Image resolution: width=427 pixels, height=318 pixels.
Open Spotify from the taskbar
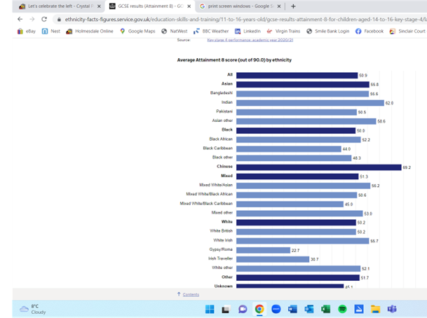pyautogui.click(x=342, y=308)
